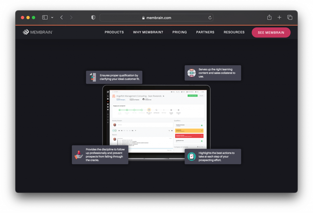Minimize the Safari window with the yellow button

point(28,17)
